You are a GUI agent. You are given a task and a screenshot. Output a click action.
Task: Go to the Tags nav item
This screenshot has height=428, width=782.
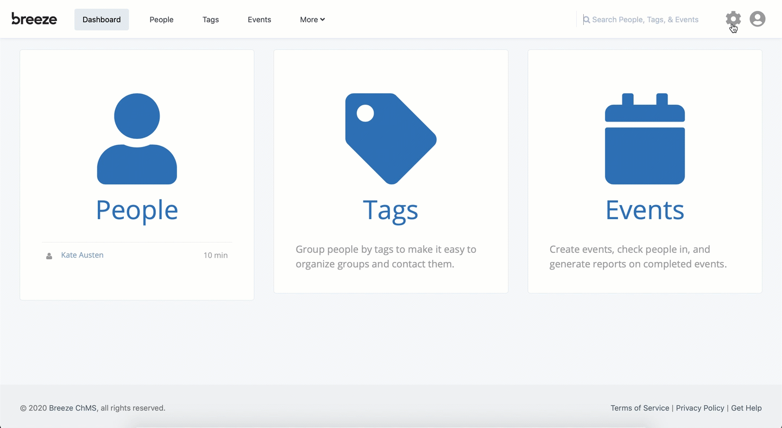[x=211, y=20]
